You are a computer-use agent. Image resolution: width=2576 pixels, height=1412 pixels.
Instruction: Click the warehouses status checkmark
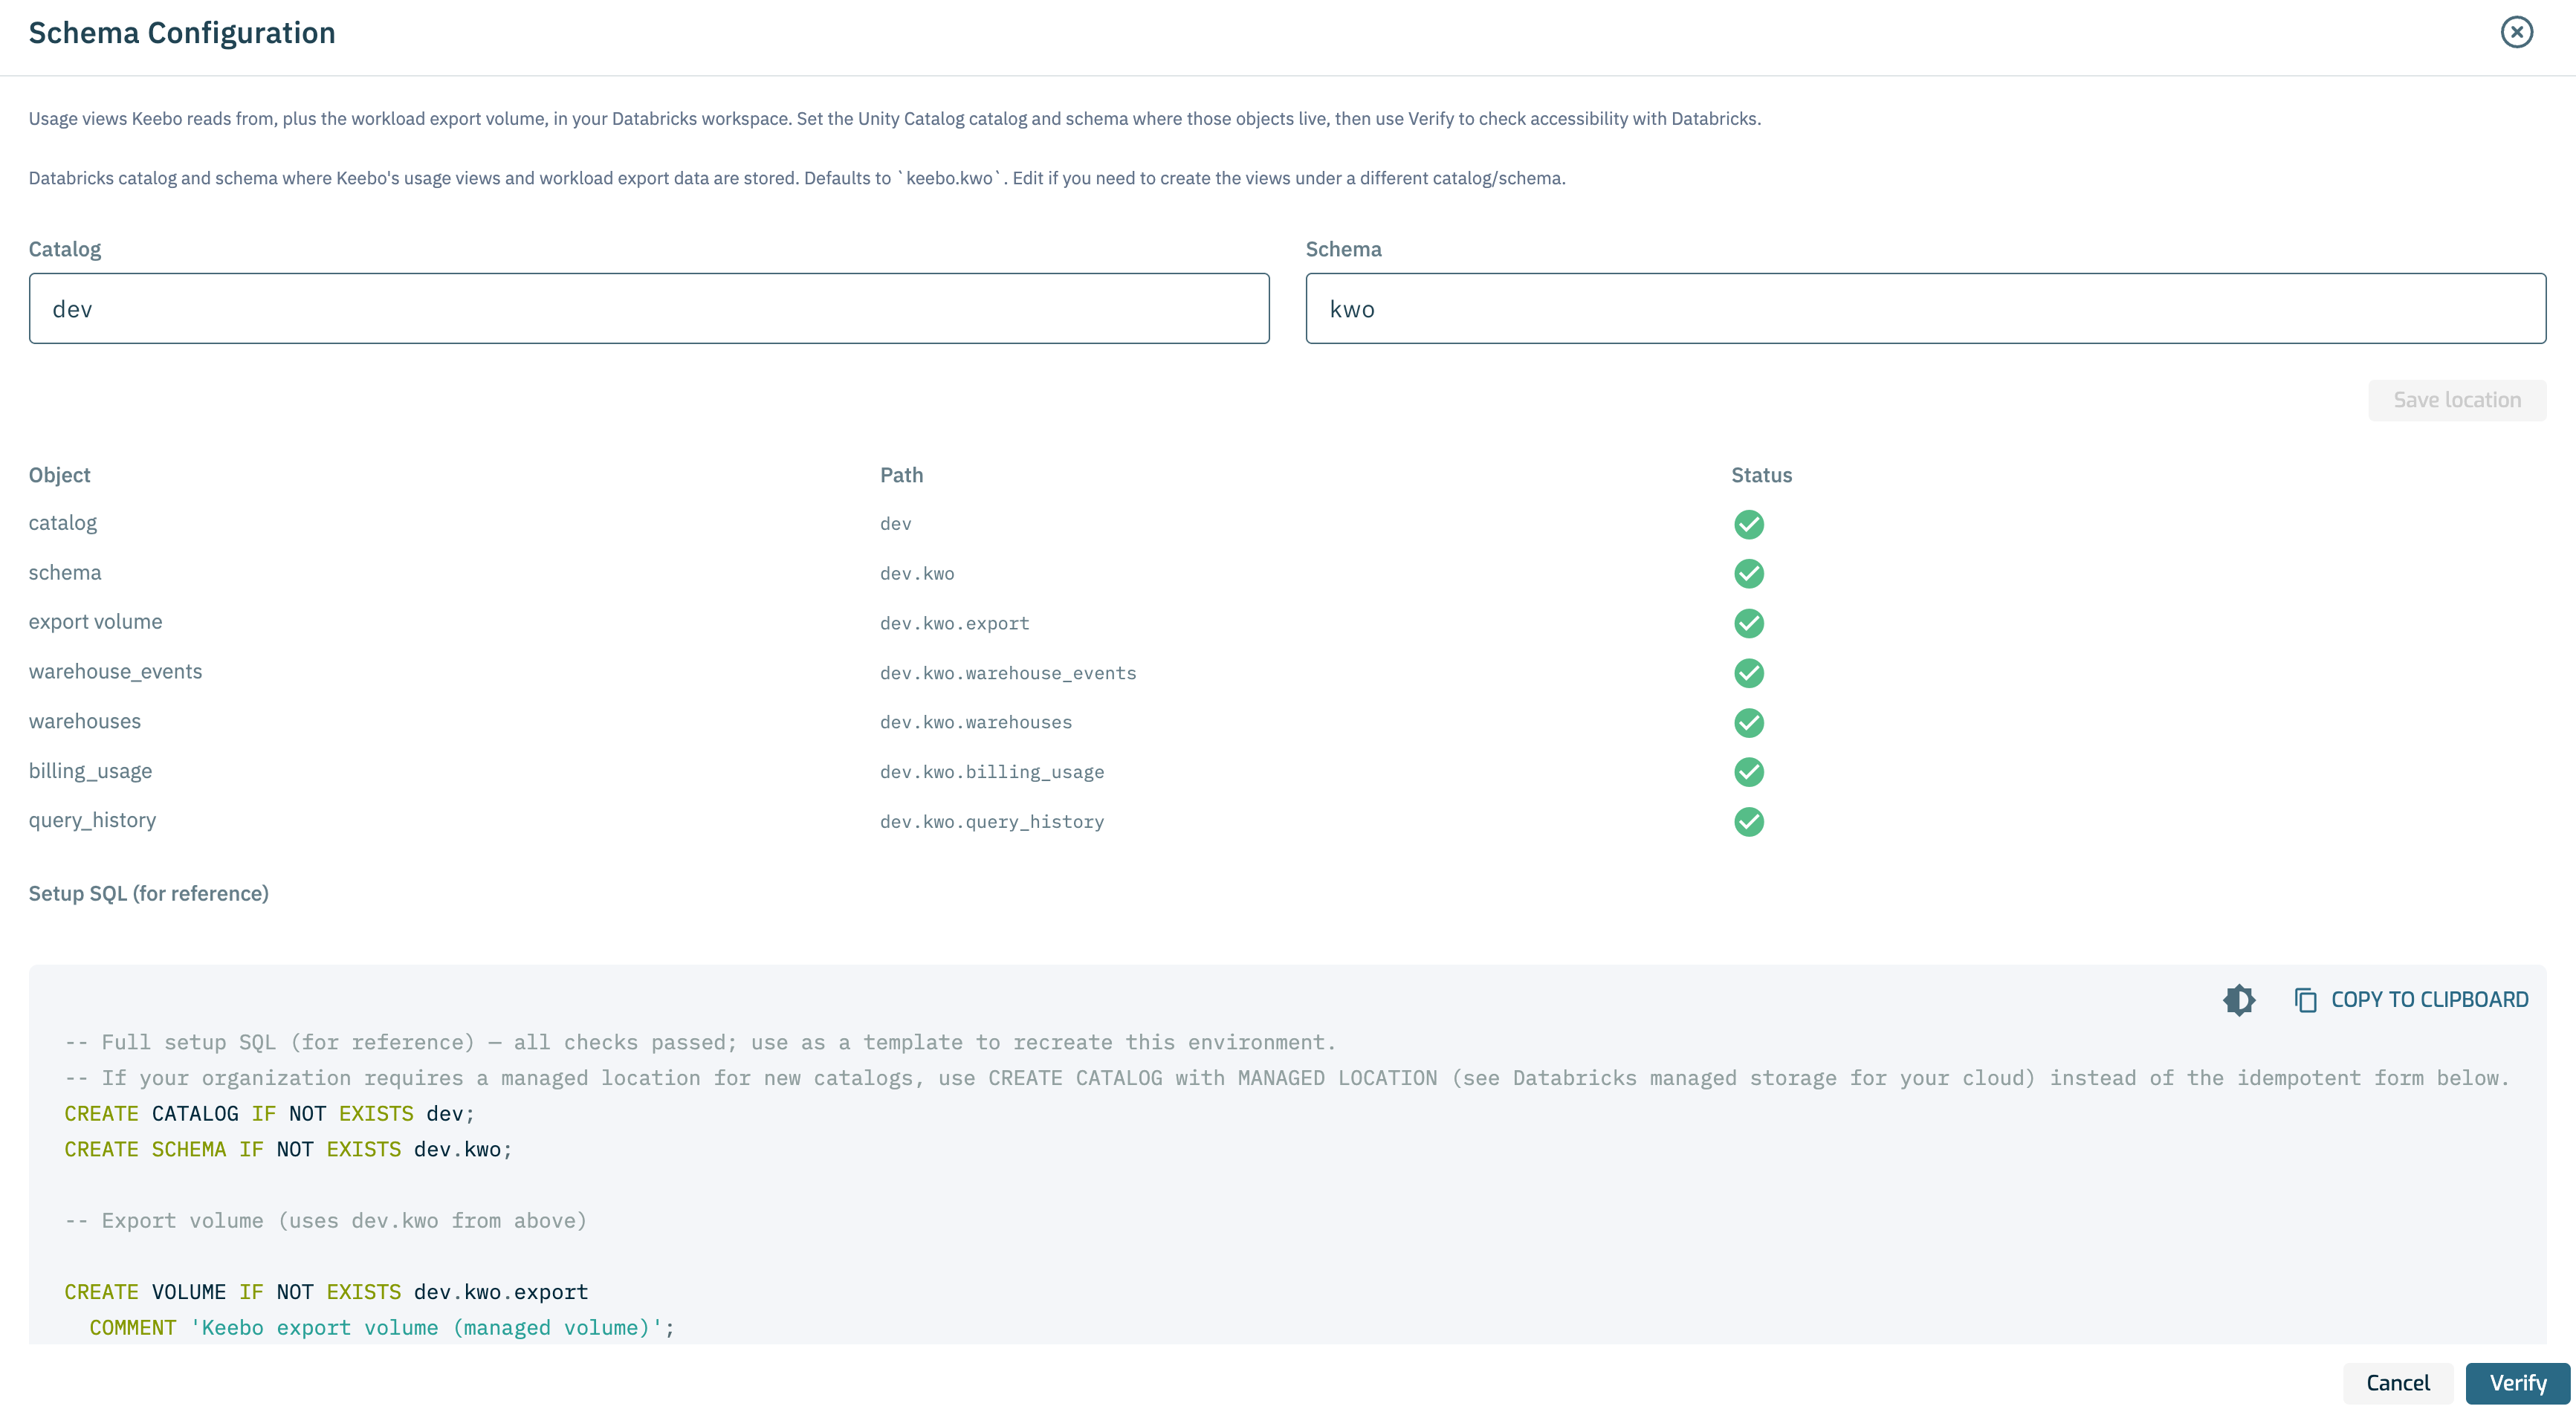coord(1748,722)
